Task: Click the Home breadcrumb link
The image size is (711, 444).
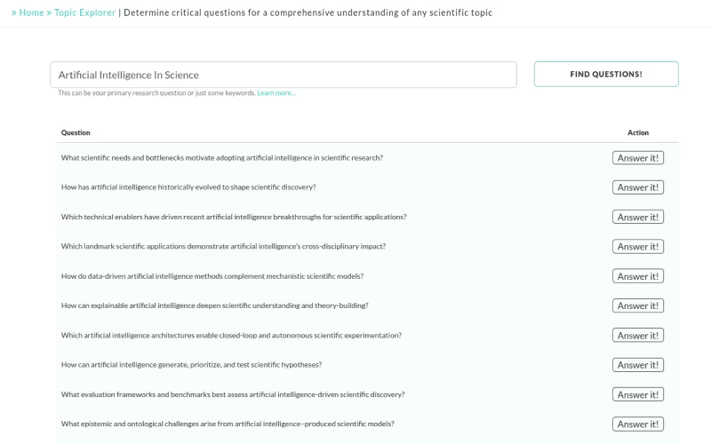Action: tap(31, 12)
